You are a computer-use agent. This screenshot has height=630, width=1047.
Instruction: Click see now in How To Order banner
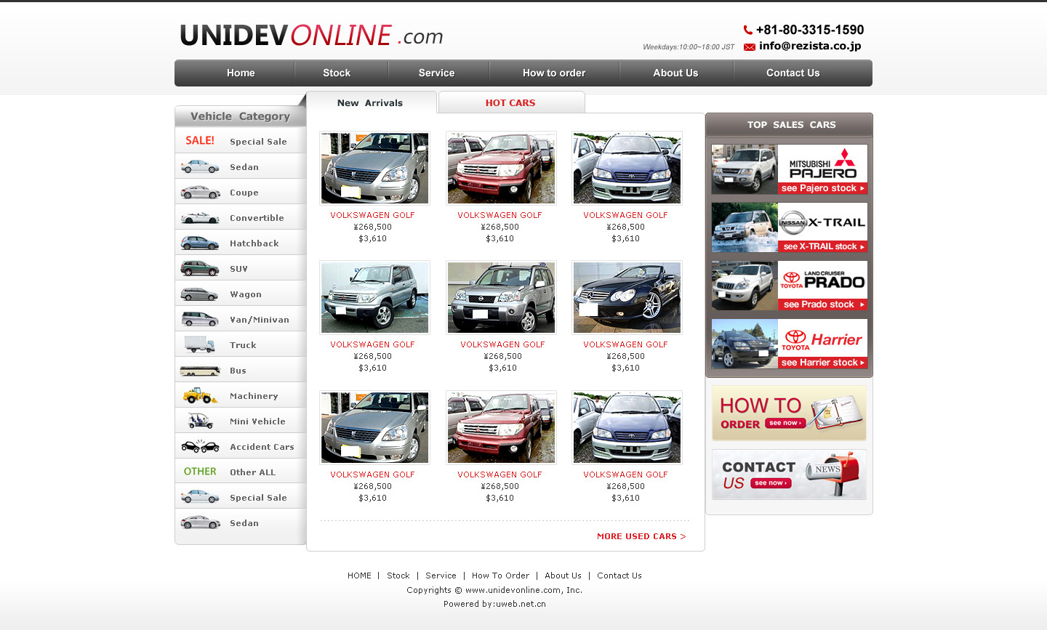click(x=785, y=423)
